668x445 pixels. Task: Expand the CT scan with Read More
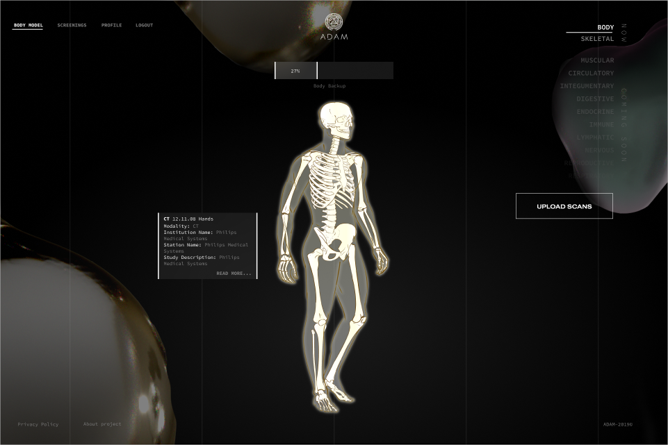click(x=234, y=274)
